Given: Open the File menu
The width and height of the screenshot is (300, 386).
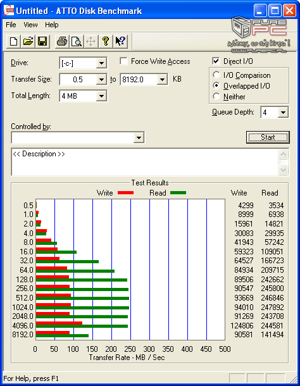Looking at the screenshot, I should [x=11, y=25].
